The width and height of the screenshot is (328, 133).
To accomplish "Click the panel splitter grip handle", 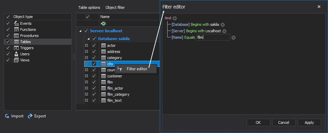I will click(x=74, y=57).
